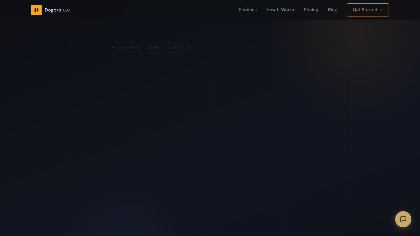Click the orange D logo icon
Viewport: 420px width, 236px height.
point(36,10)
